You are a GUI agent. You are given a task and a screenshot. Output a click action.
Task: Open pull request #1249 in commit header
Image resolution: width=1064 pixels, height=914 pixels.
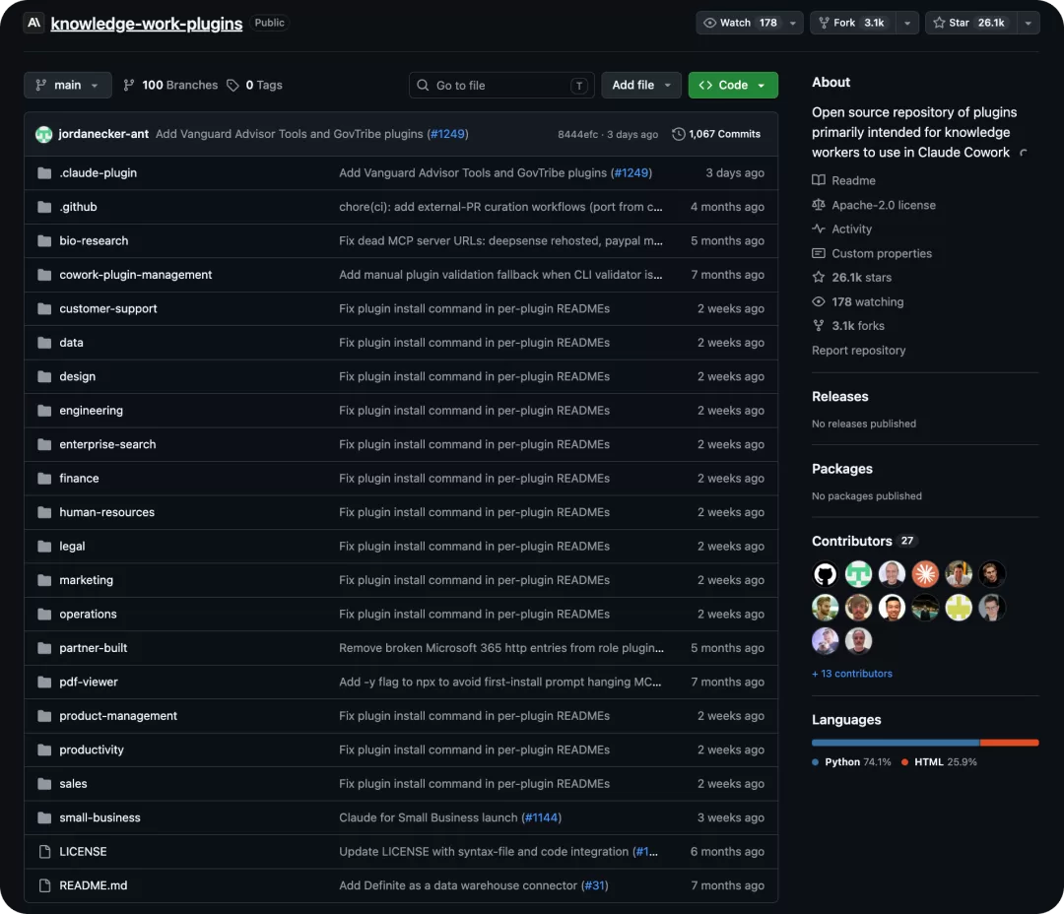pos(448,134)
